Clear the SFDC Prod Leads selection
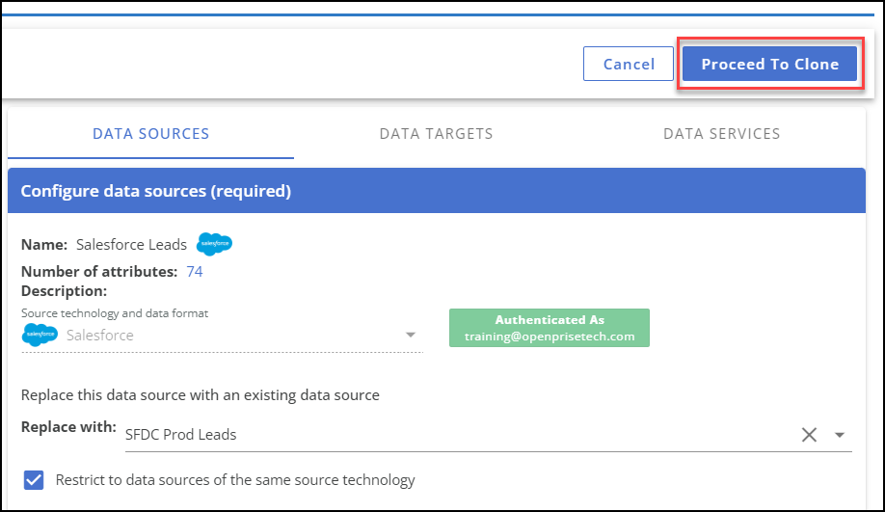This screenshot has width=885, height=512. [x=809, y=435]
